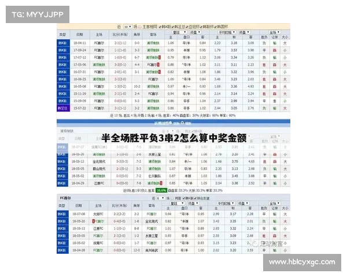Click the score 2-2(2-2) in the 18-07-08 row
This screenshot has height=277, width=347.
tap(120, 214)
